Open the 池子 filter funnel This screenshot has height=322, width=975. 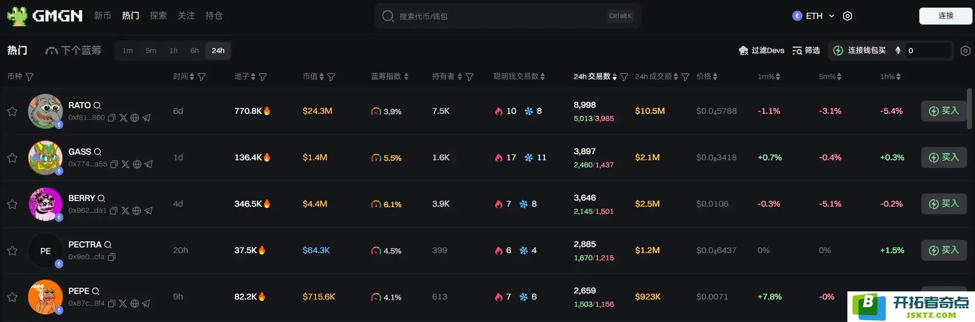[263, 77]
